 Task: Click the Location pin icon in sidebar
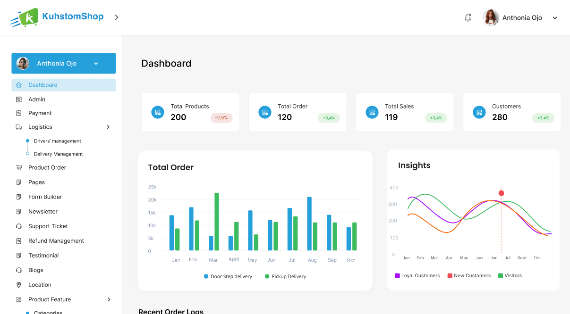coord(19,285)
